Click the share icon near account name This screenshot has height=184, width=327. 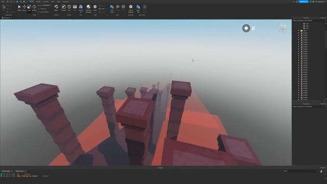coord(316,2)
